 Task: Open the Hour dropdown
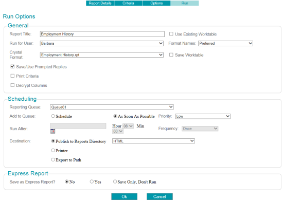coord(128,126)
